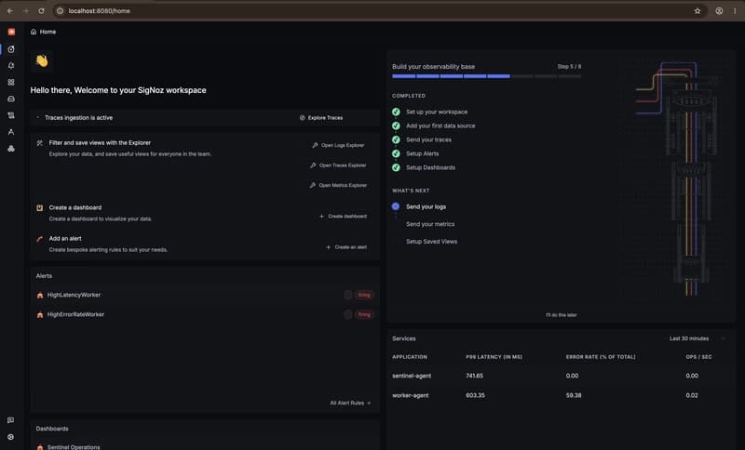Click the firing badge on HighLatencyWorker
Image resolution: width=745 pixels, height=450 pixels.
pos(364,295)
